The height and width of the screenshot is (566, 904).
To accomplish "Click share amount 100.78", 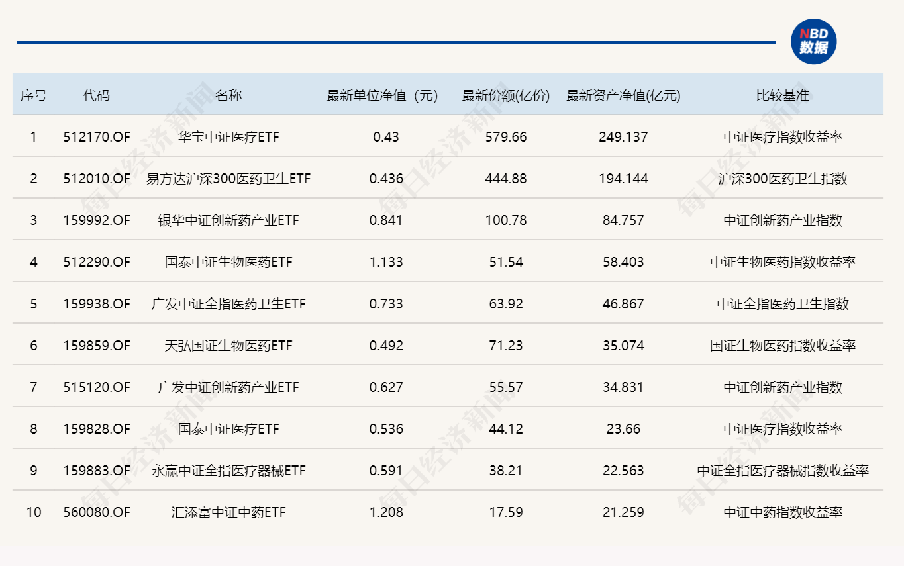I will (506, 220).
